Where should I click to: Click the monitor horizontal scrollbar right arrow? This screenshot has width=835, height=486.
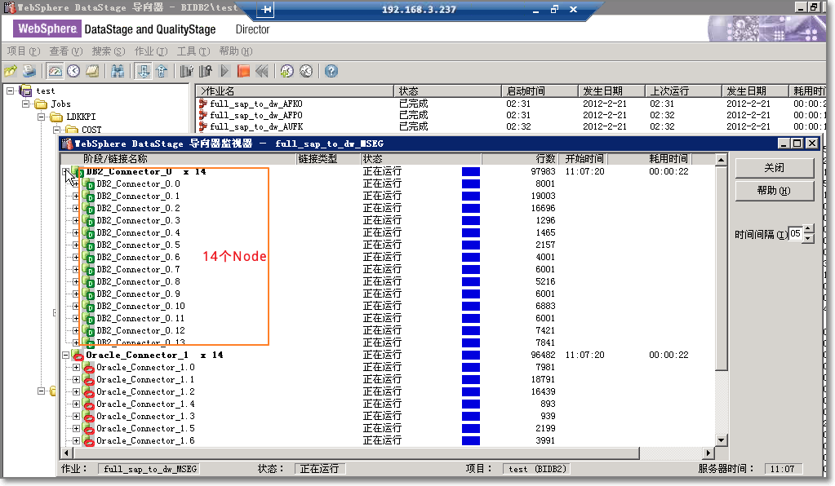click(708, 453)
